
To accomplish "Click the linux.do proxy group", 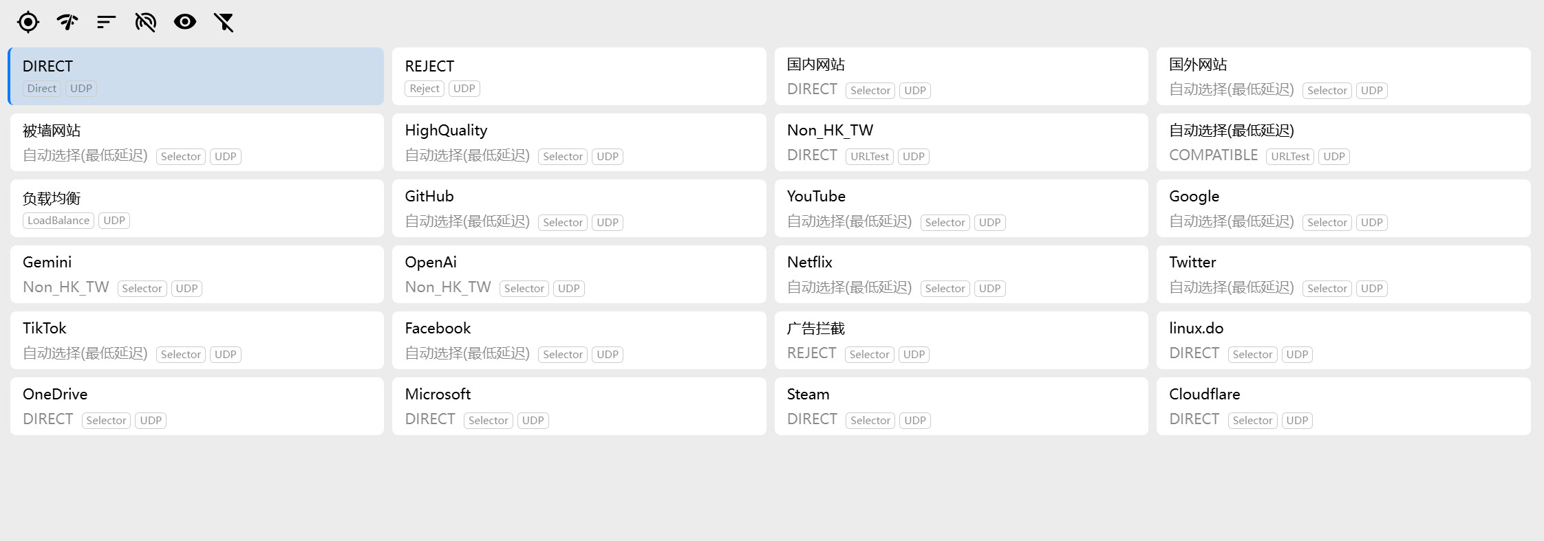I will point(1343,340).
